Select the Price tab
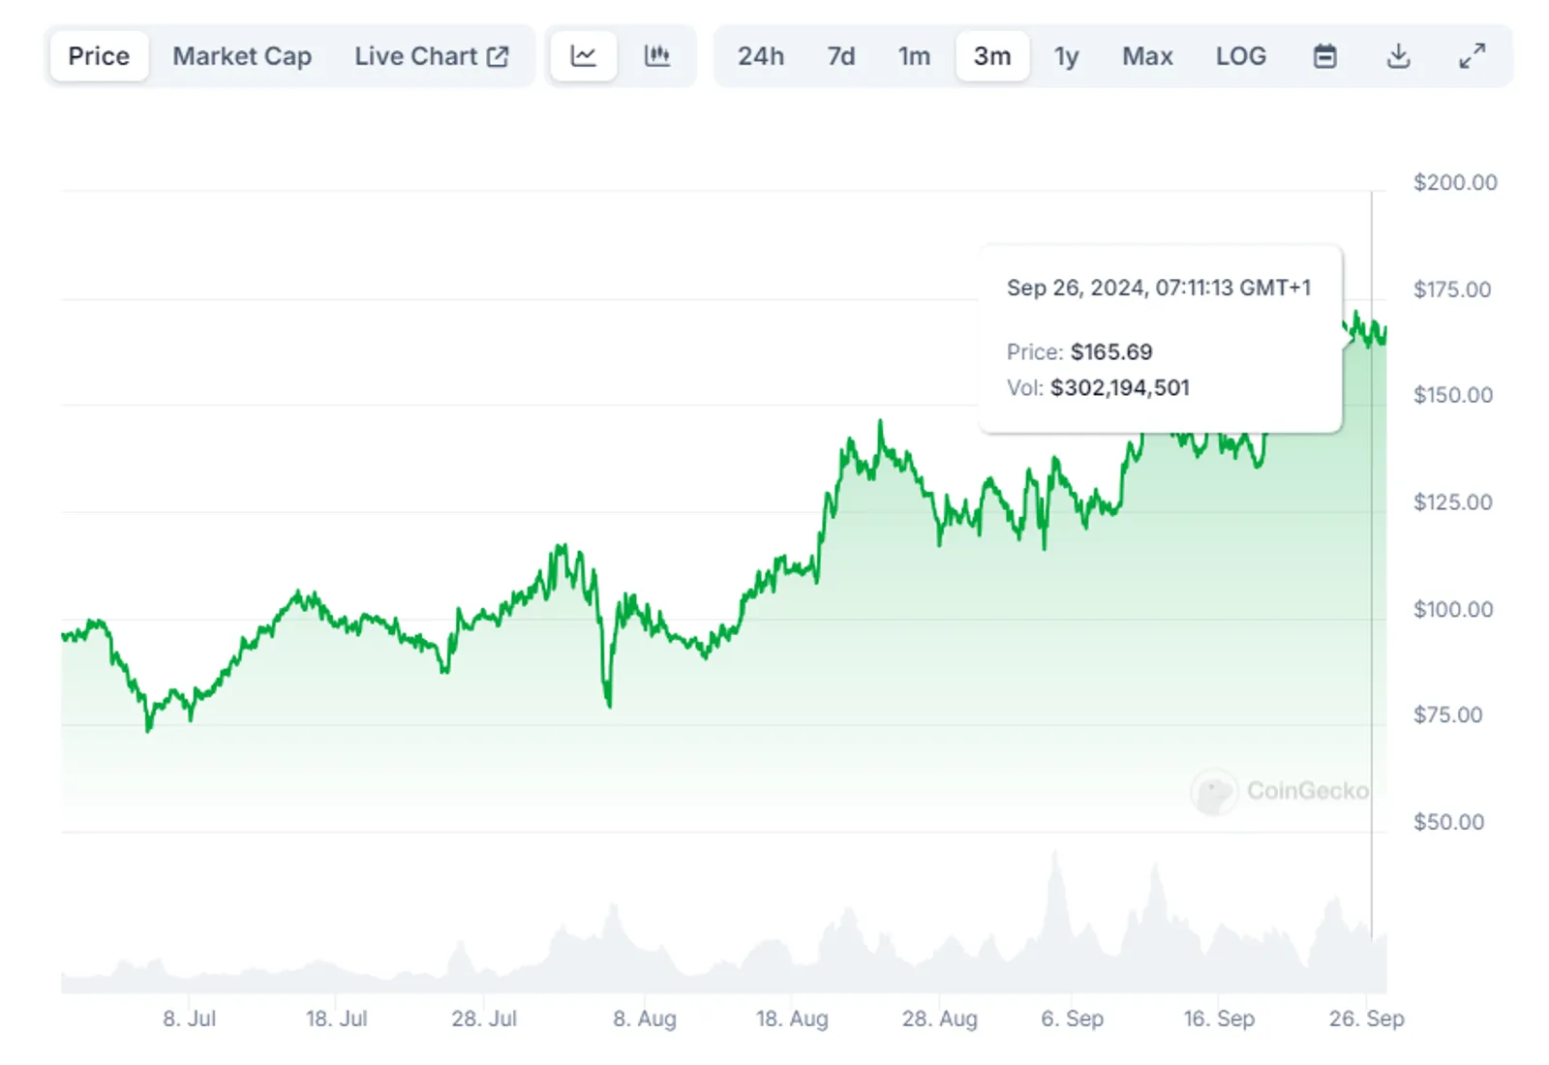1549x1065 pixels. (x=99, y=56)
